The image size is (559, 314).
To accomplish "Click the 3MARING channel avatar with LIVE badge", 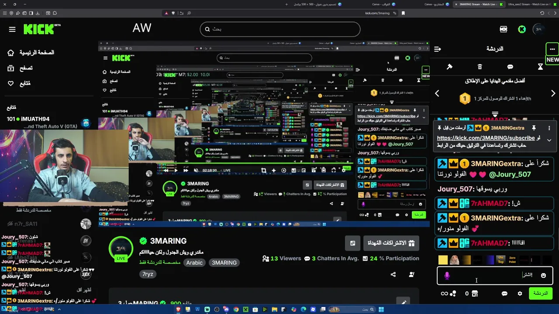I will pyautogui.click(x=121, y=249).
